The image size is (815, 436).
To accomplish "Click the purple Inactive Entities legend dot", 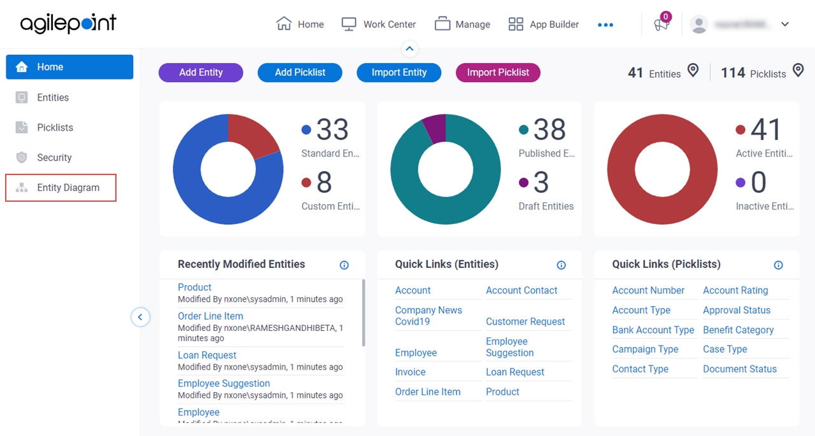I will tap(741, 183).
